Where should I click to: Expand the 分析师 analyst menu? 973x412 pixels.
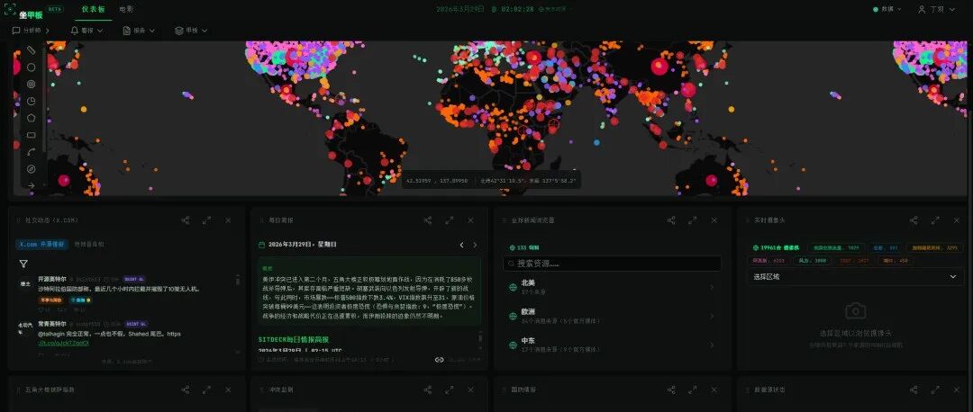coord(31,31)
